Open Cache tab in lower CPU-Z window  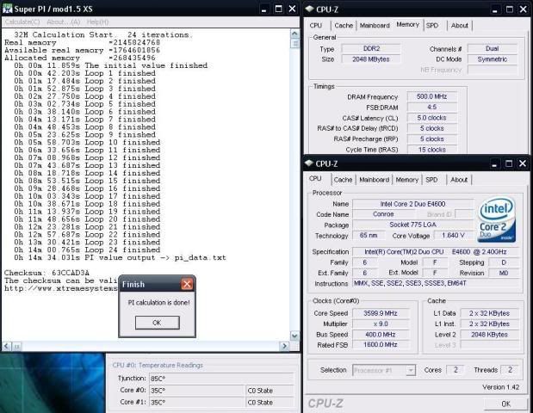[x=343, y=180]
